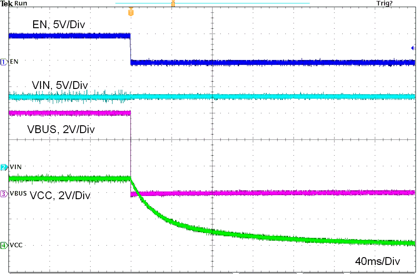Open the VBUS 2V/Div scale selector
417x274 pixels.
(x=62, y=129)
